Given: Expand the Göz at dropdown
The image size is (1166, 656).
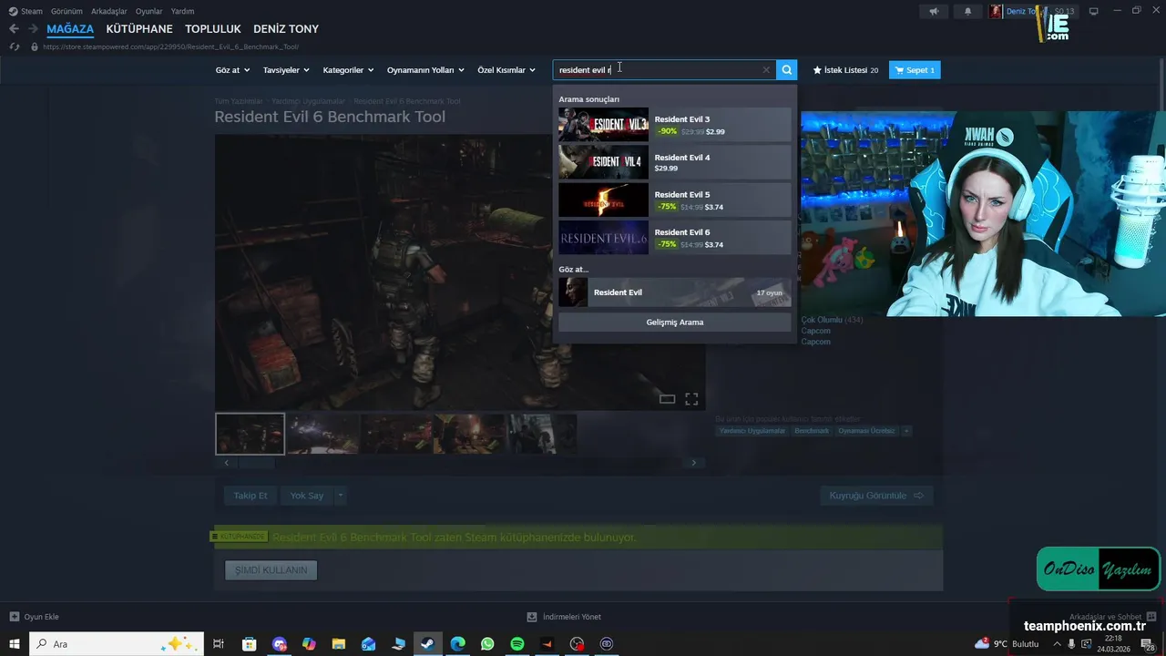Looking at the screenshot, I should [x=232, y=70].
